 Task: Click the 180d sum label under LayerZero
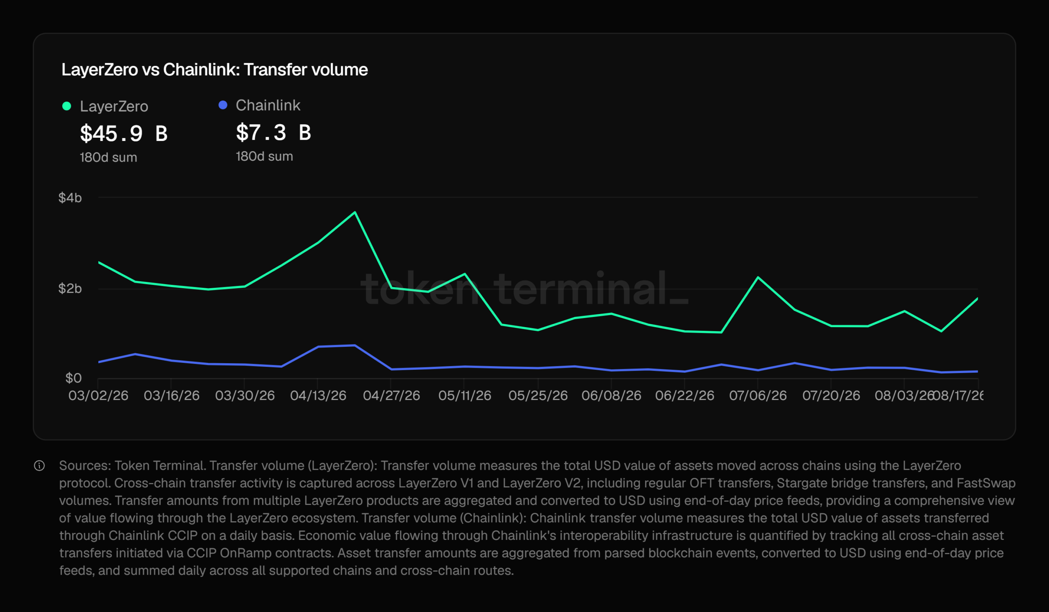tap(108, 157)
